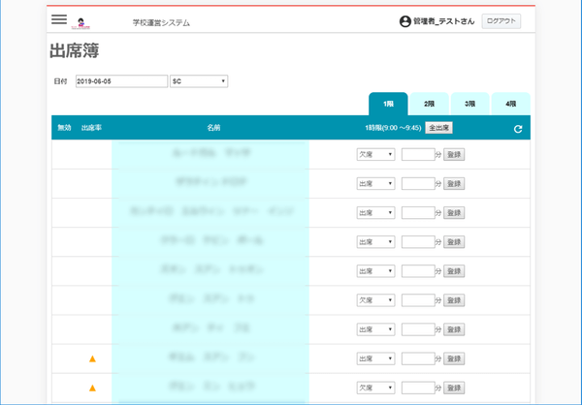
Task: Switch to the 1限 tab
Action: tap(388, 104)
